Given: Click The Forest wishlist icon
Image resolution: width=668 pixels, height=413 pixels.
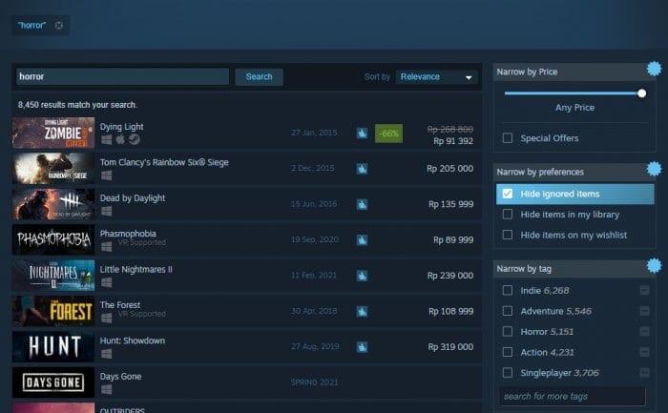Looking at the screenshot, I should coord(362,312).
